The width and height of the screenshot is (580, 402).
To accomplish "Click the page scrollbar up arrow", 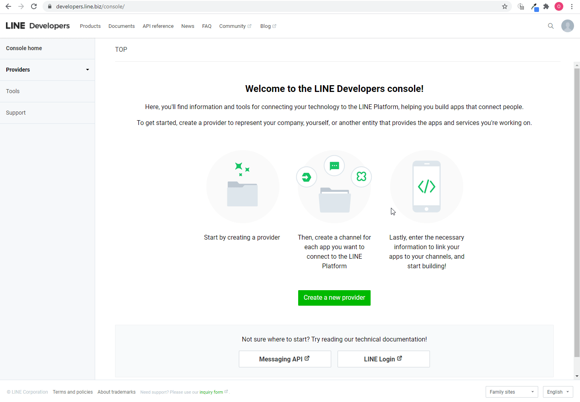I will tap(577, 65).
